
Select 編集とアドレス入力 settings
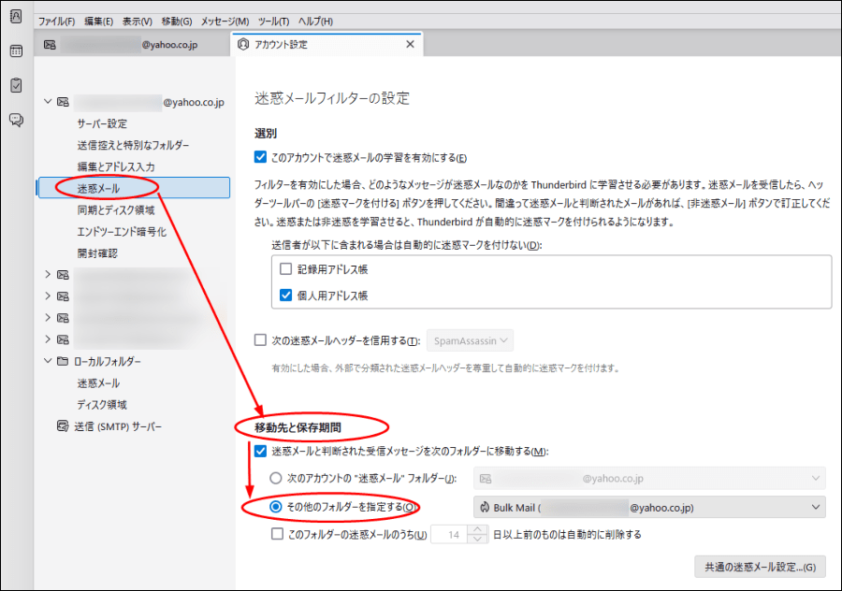tap(116, 167)
